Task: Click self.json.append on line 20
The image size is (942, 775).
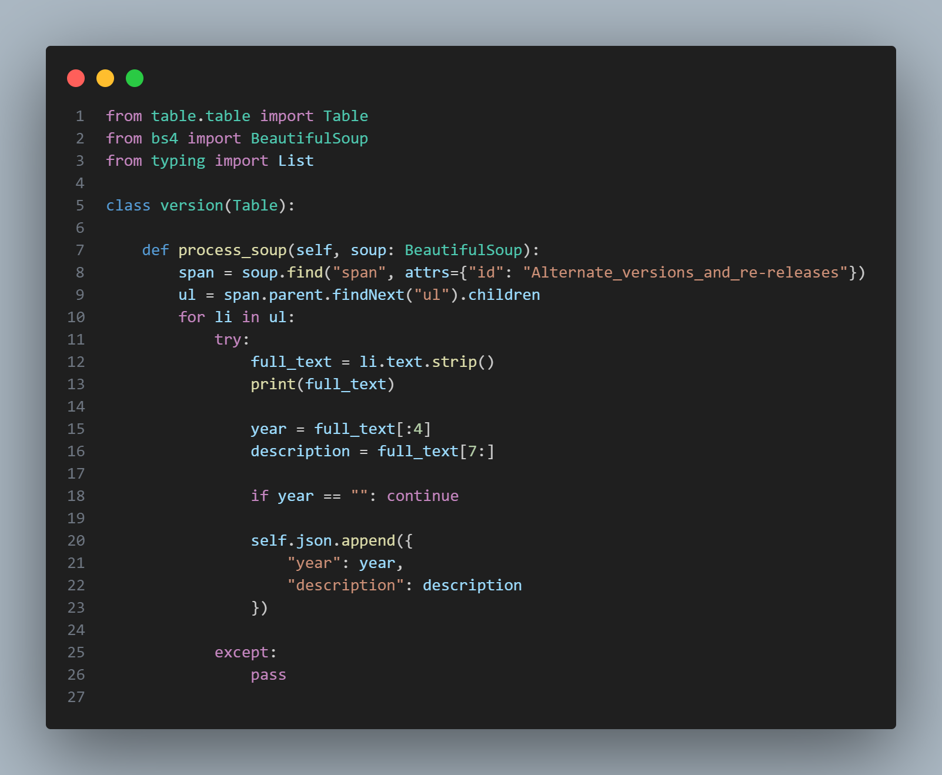Action: coord(323,541)
